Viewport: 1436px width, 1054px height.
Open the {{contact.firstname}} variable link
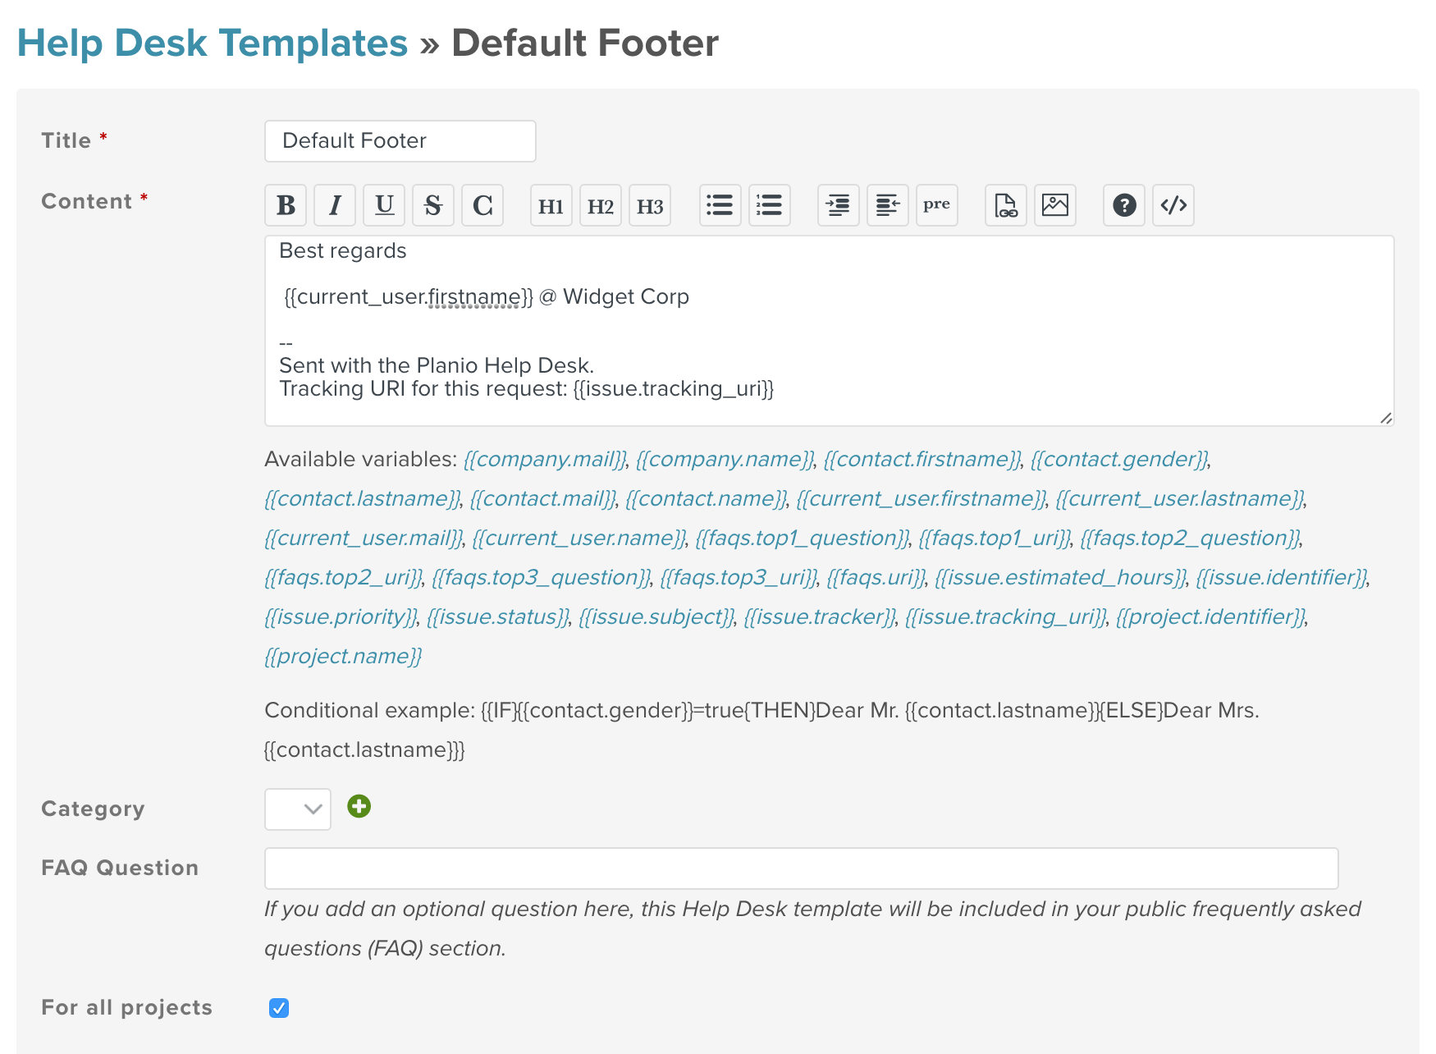pyautogui.click(x=921, y=459)
